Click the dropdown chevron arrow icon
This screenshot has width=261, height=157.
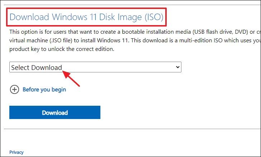click(177, 67)
